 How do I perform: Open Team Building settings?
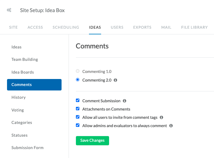[25, 60]
